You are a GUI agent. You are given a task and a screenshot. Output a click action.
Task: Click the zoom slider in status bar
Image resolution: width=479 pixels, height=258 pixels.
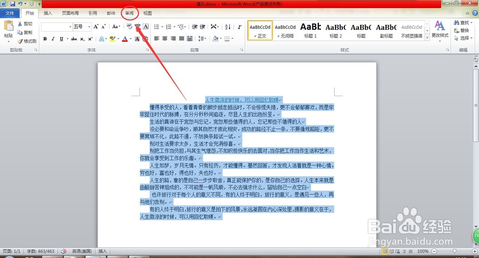(x=454, y=251)
